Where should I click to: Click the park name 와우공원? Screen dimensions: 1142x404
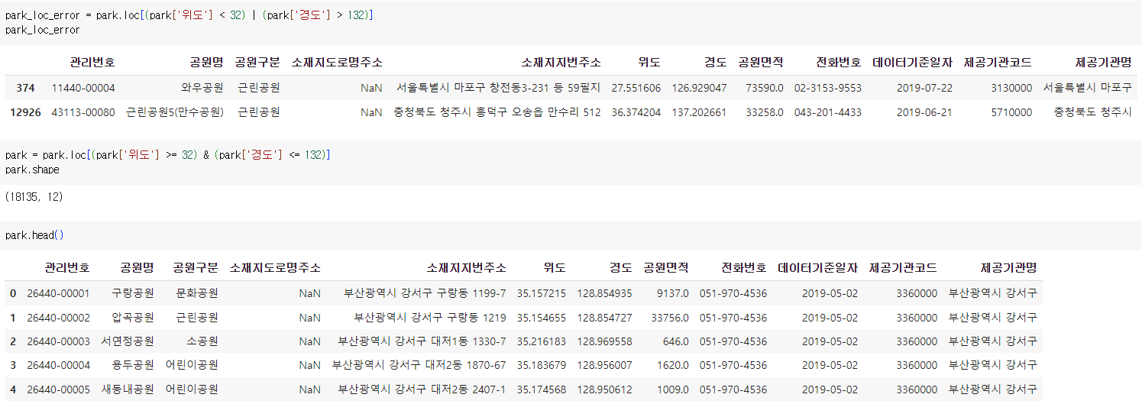[x=202, y=88]
